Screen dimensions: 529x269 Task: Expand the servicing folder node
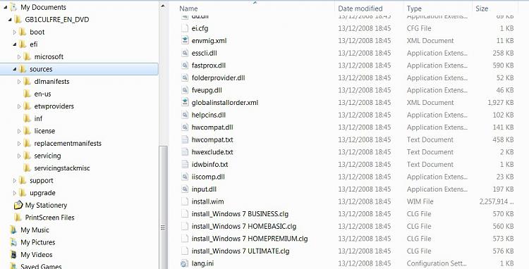click(19, 156)
